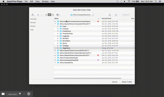Go back with the left chevron
This screenshot has height=97, width=164.
[38, 15]
